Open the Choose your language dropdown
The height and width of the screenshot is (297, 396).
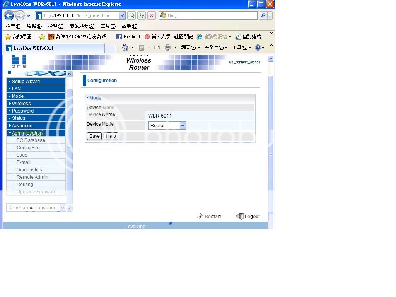[36, 208]
